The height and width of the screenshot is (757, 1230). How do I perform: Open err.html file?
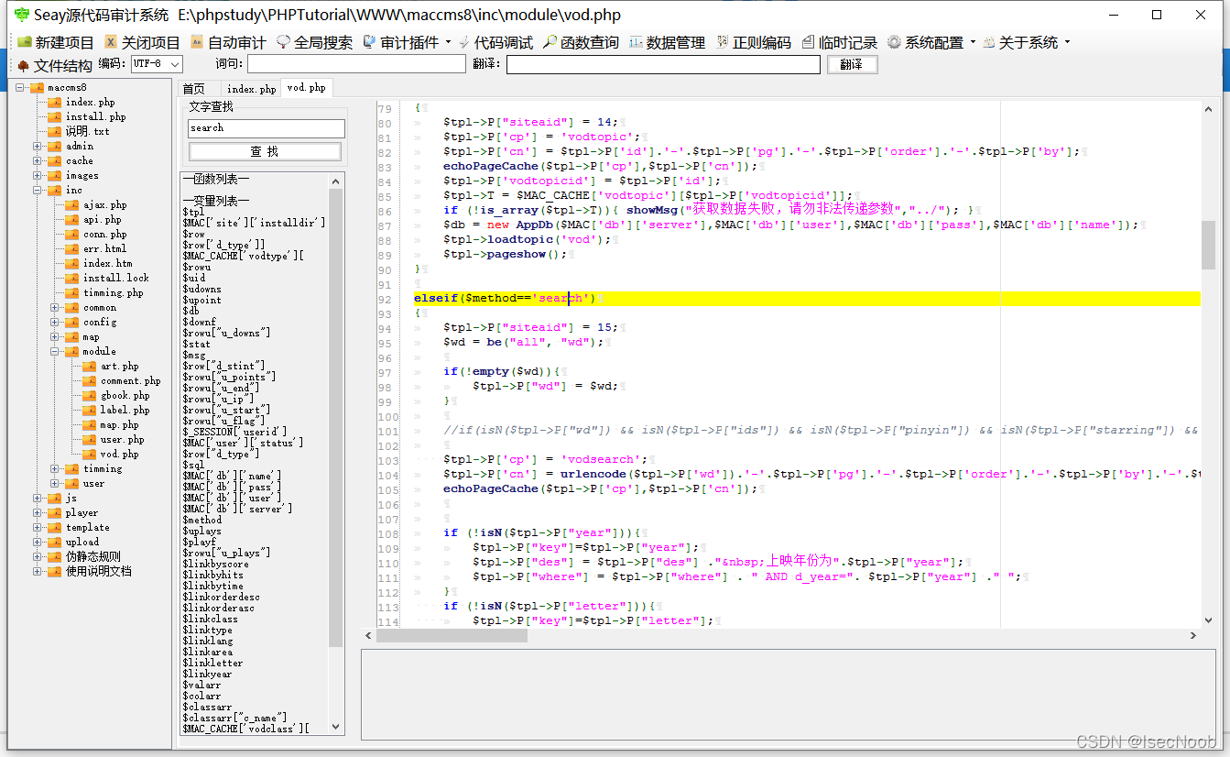coord(105,248)
